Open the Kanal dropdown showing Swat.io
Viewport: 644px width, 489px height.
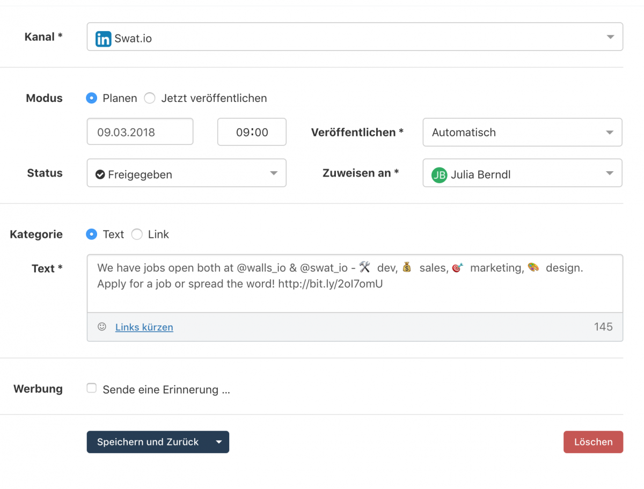[x=355, y=37]
